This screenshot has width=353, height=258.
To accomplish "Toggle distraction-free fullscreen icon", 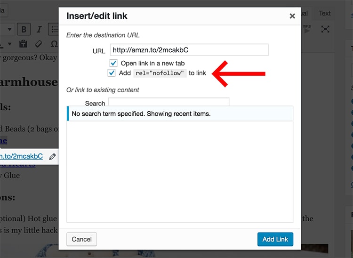I will 325,29.
